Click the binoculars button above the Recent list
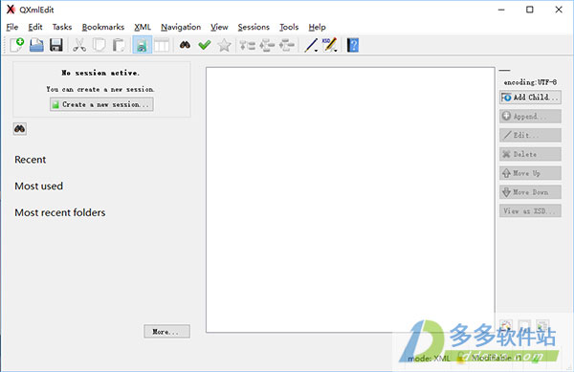This screenshot has width=574, height=372. [20, 129]
